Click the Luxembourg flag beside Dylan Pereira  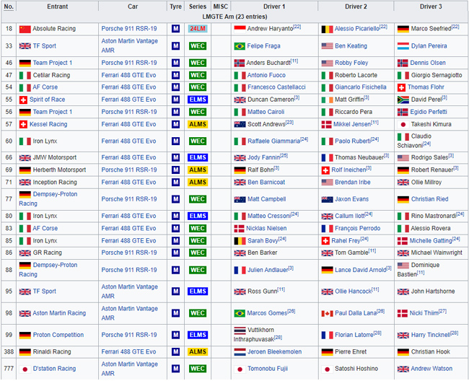[x=403, y=46]
